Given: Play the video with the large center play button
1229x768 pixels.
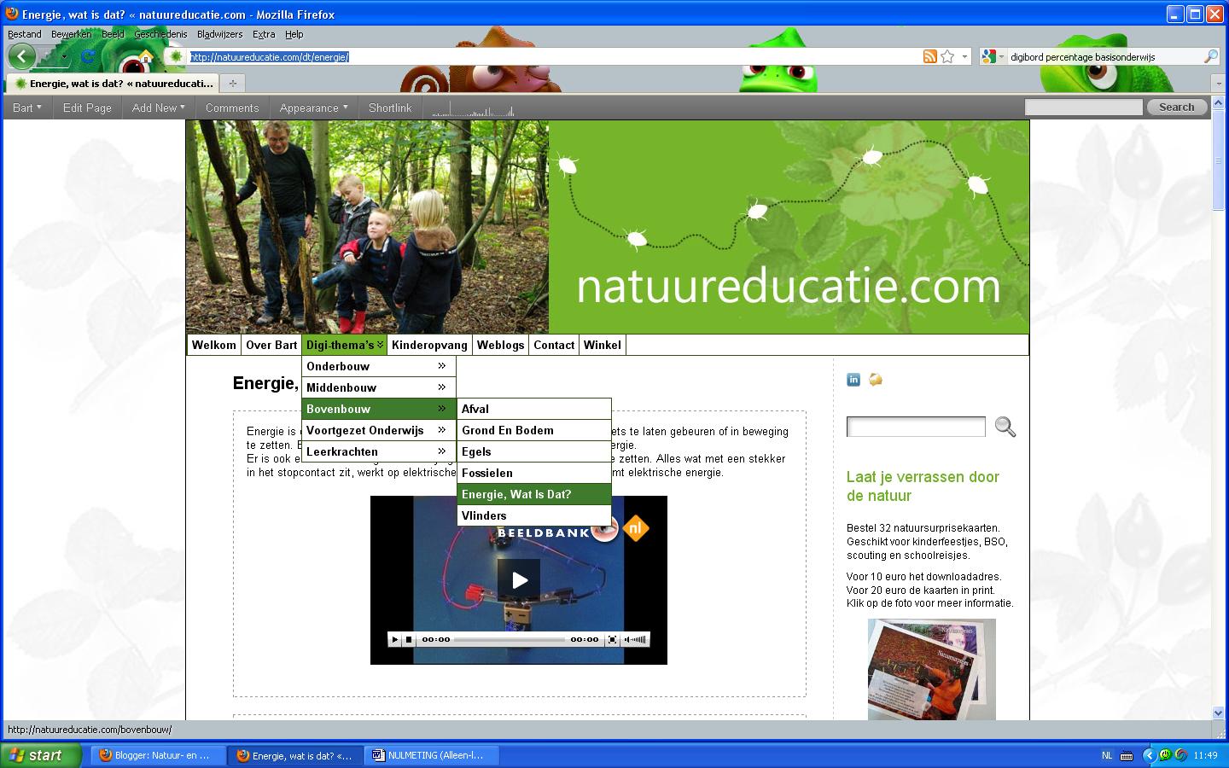Looking at the screenshot, I should (519, 580).
